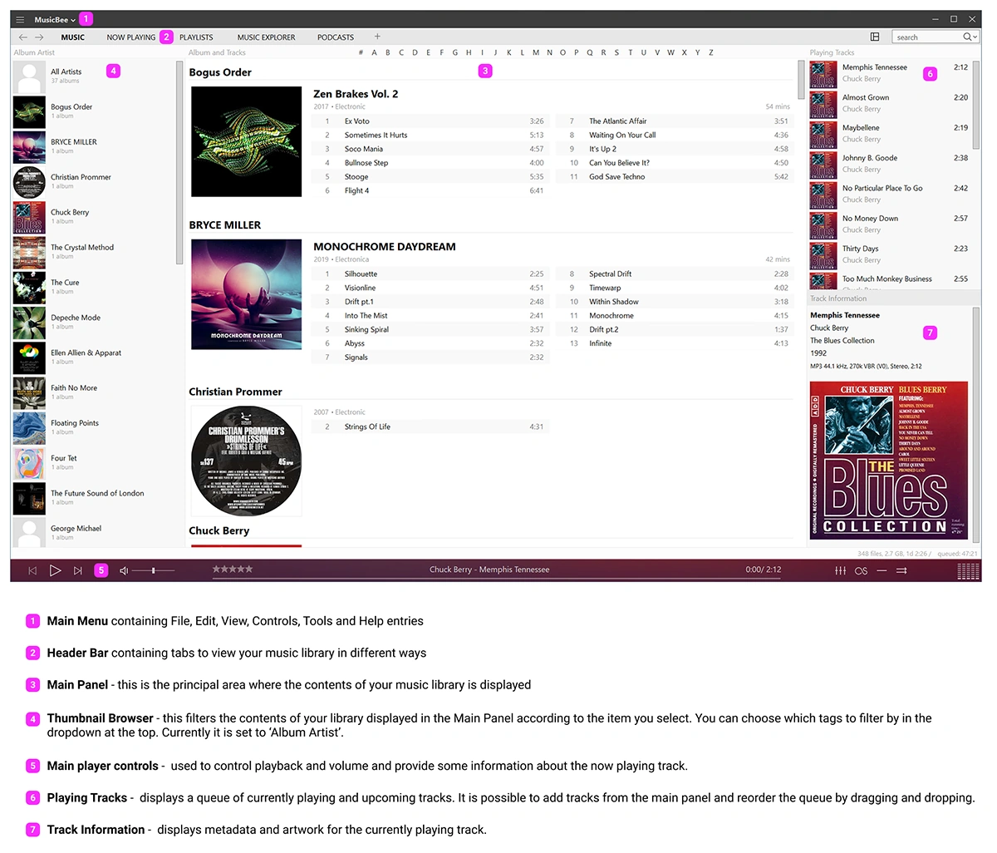Select track The Atlantic Affair
Viewport: 997px width, 853px height.
pos(673,121)
